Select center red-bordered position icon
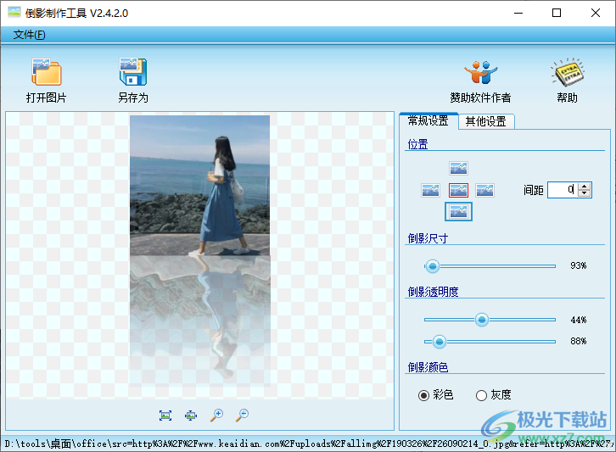This screenshot has width=616, height=452. click(458, 191)
